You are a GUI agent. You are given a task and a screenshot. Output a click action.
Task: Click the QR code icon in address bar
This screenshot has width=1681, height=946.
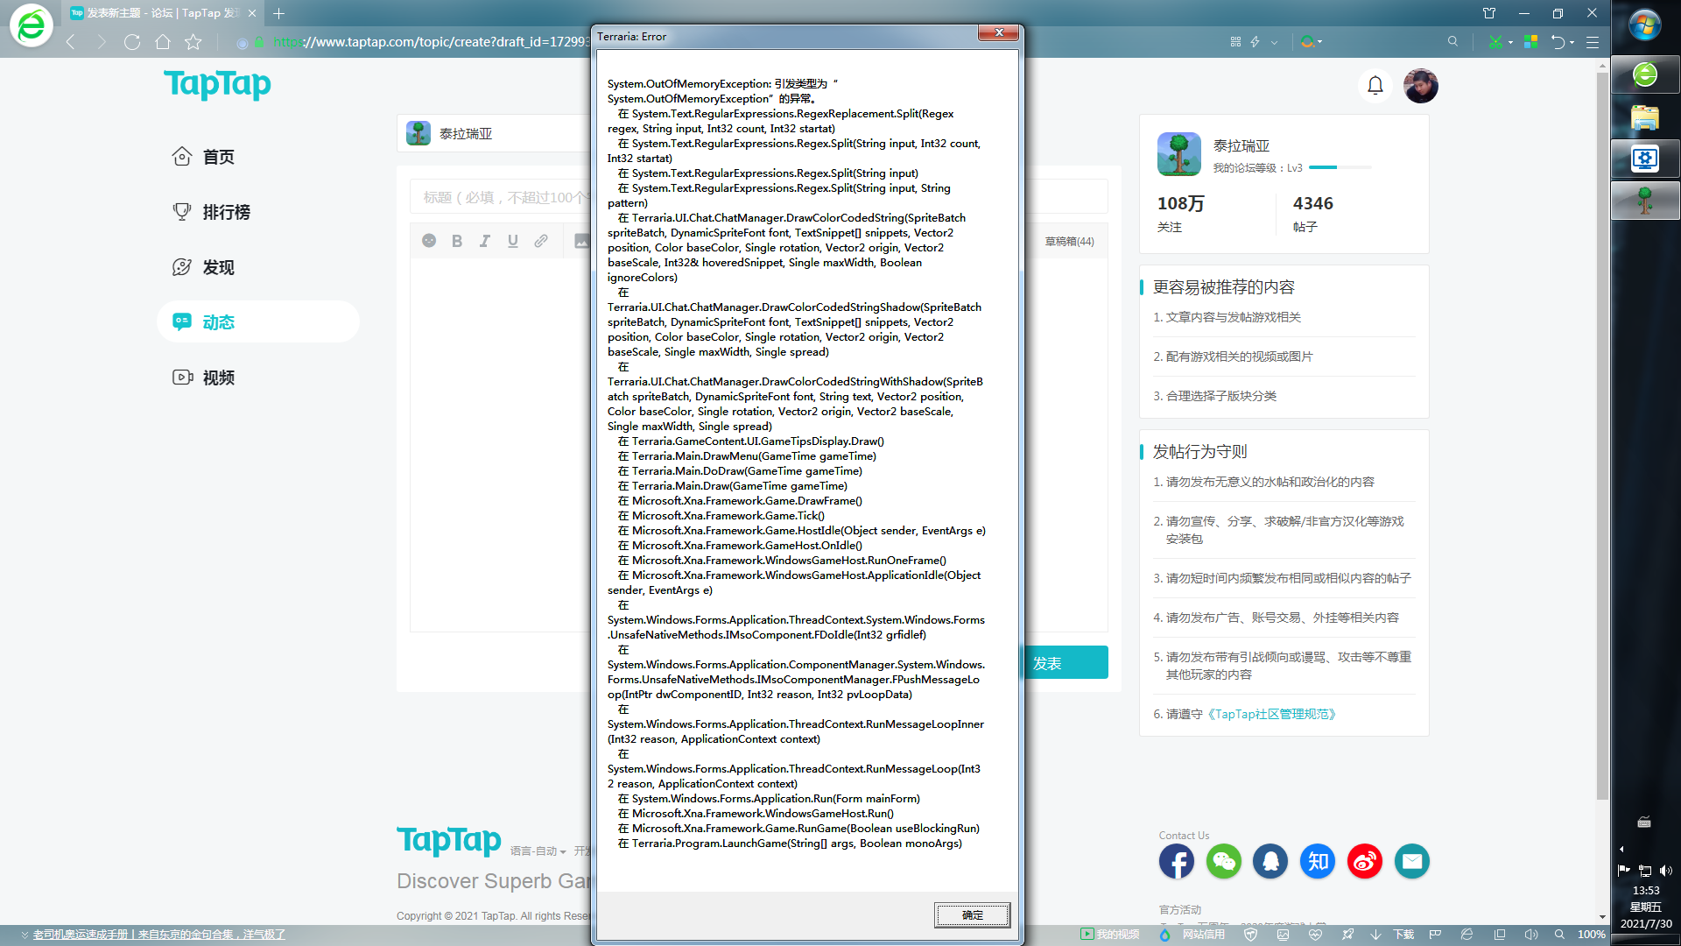point(1235,42)
